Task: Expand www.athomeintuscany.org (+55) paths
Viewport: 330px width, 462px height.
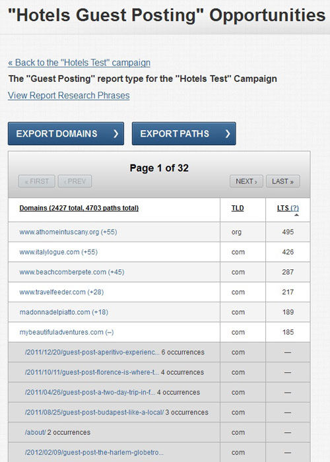Action: [x=68, y=232]
